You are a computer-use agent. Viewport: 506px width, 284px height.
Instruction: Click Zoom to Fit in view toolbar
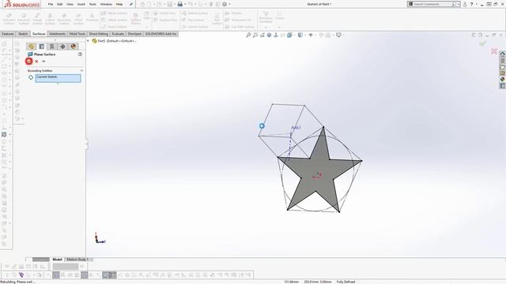248,35
